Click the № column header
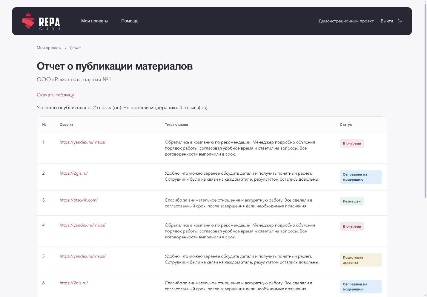This screenshot has height=297, width=427. (x=44, y=125)
